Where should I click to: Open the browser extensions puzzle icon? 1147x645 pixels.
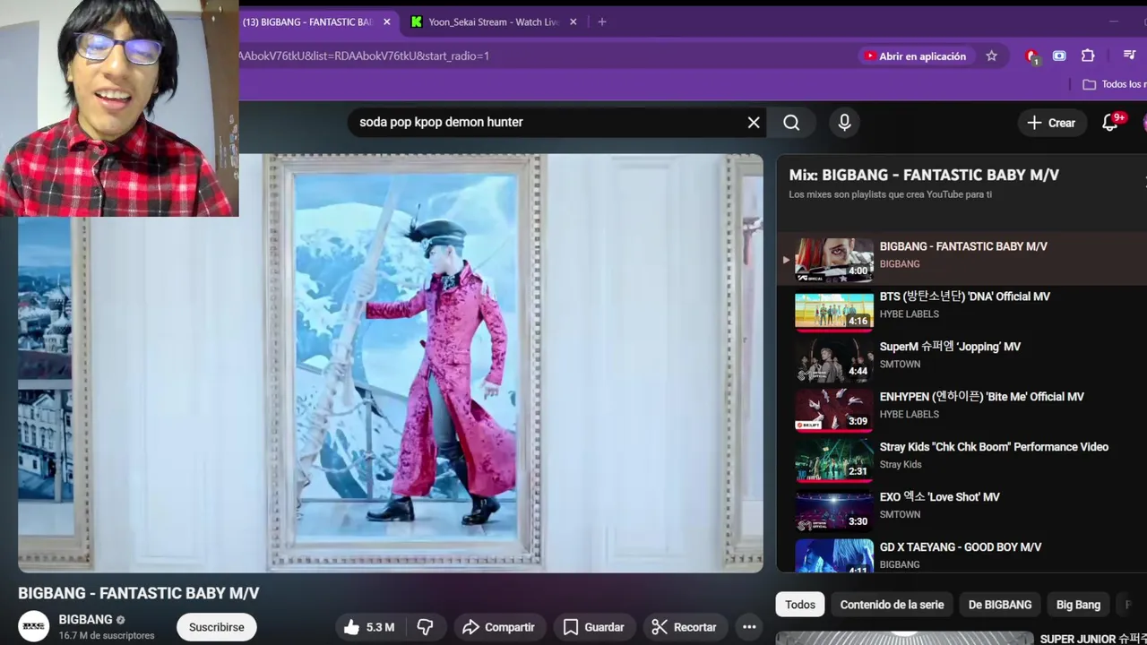pyautogui.click(x=1088, y=56)
